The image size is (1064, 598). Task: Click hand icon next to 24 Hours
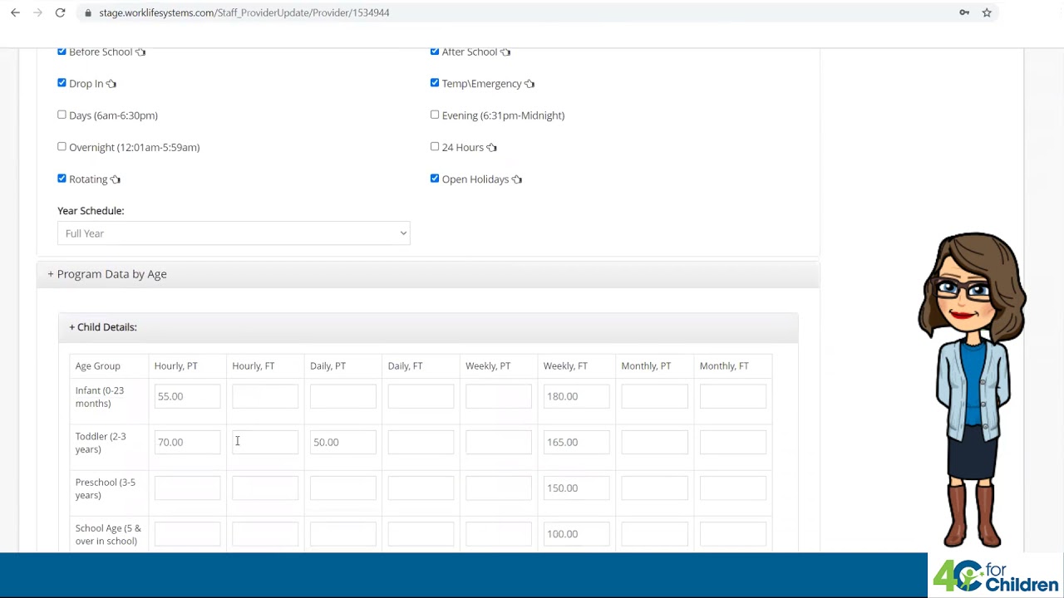pos(491,148)
